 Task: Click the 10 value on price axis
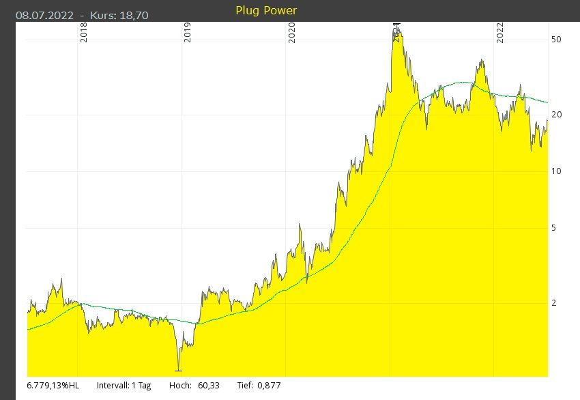click(x=556, y=171)
